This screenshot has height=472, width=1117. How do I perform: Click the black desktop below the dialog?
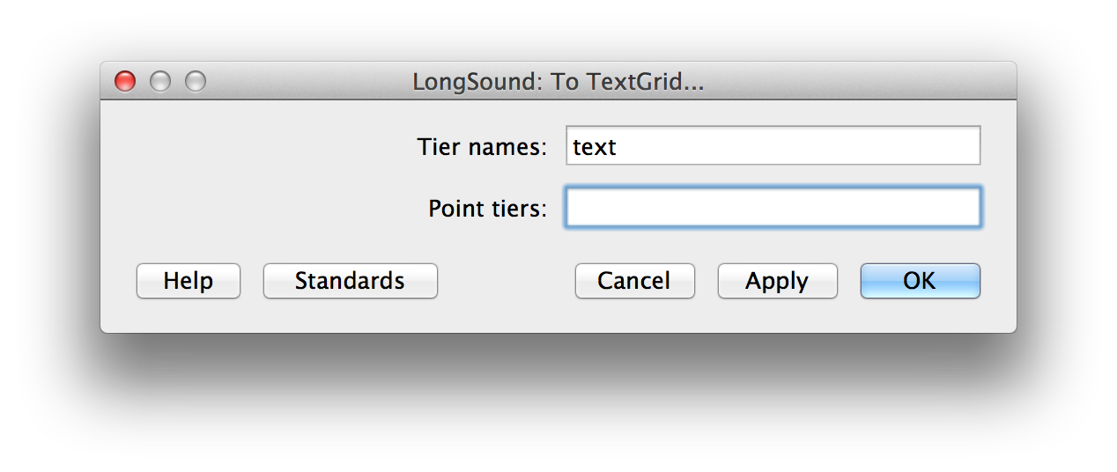[558, 405]
